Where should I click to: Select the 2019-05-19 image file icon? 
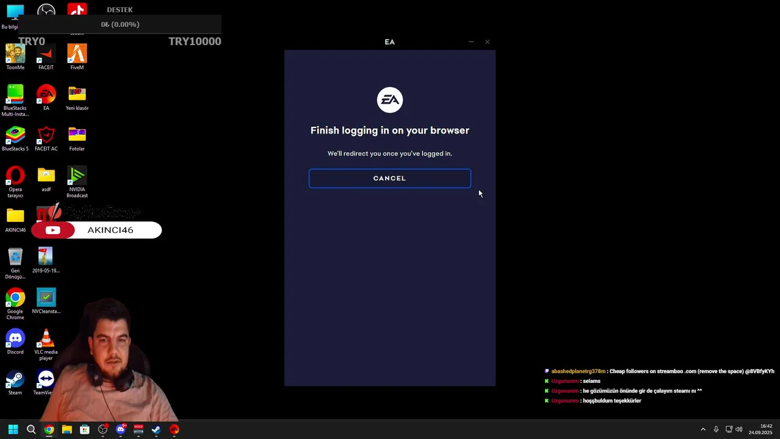[46, 260]
